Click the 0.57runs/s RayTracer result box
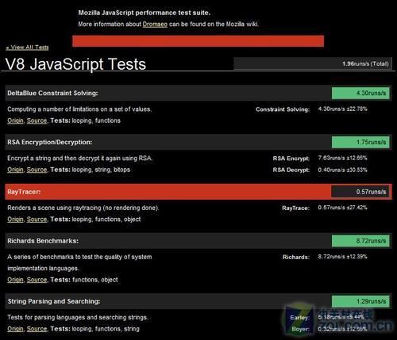 [360, 192]
